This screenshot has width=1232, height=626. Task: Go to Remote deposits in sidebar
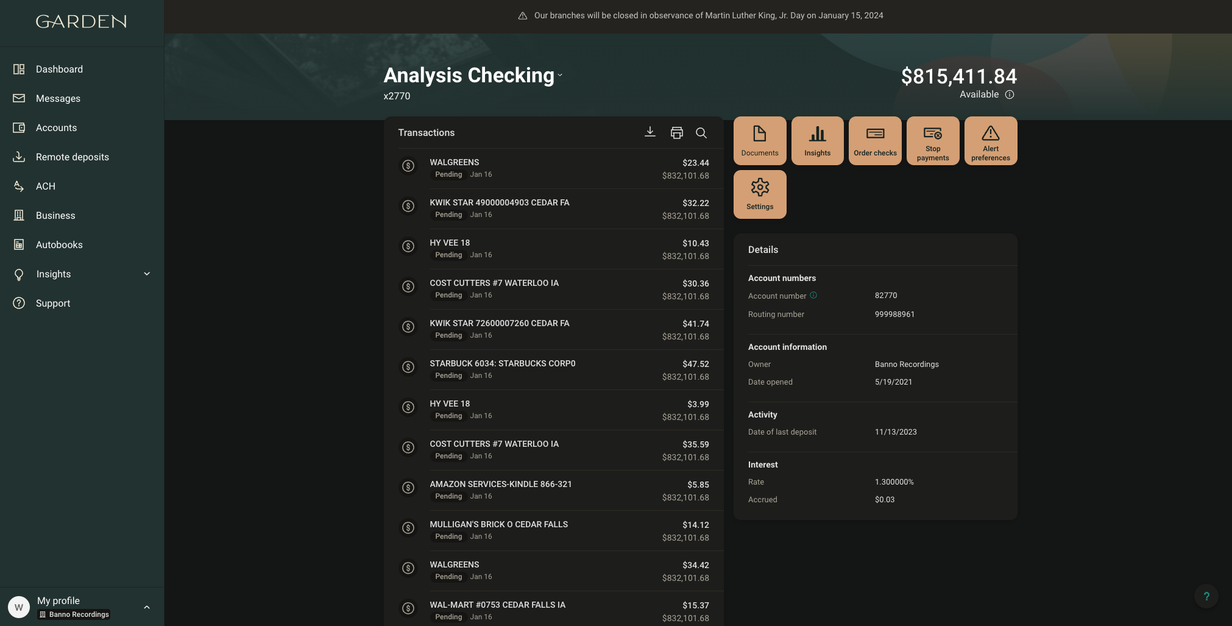pyautogui.click(x=72, y=157)
